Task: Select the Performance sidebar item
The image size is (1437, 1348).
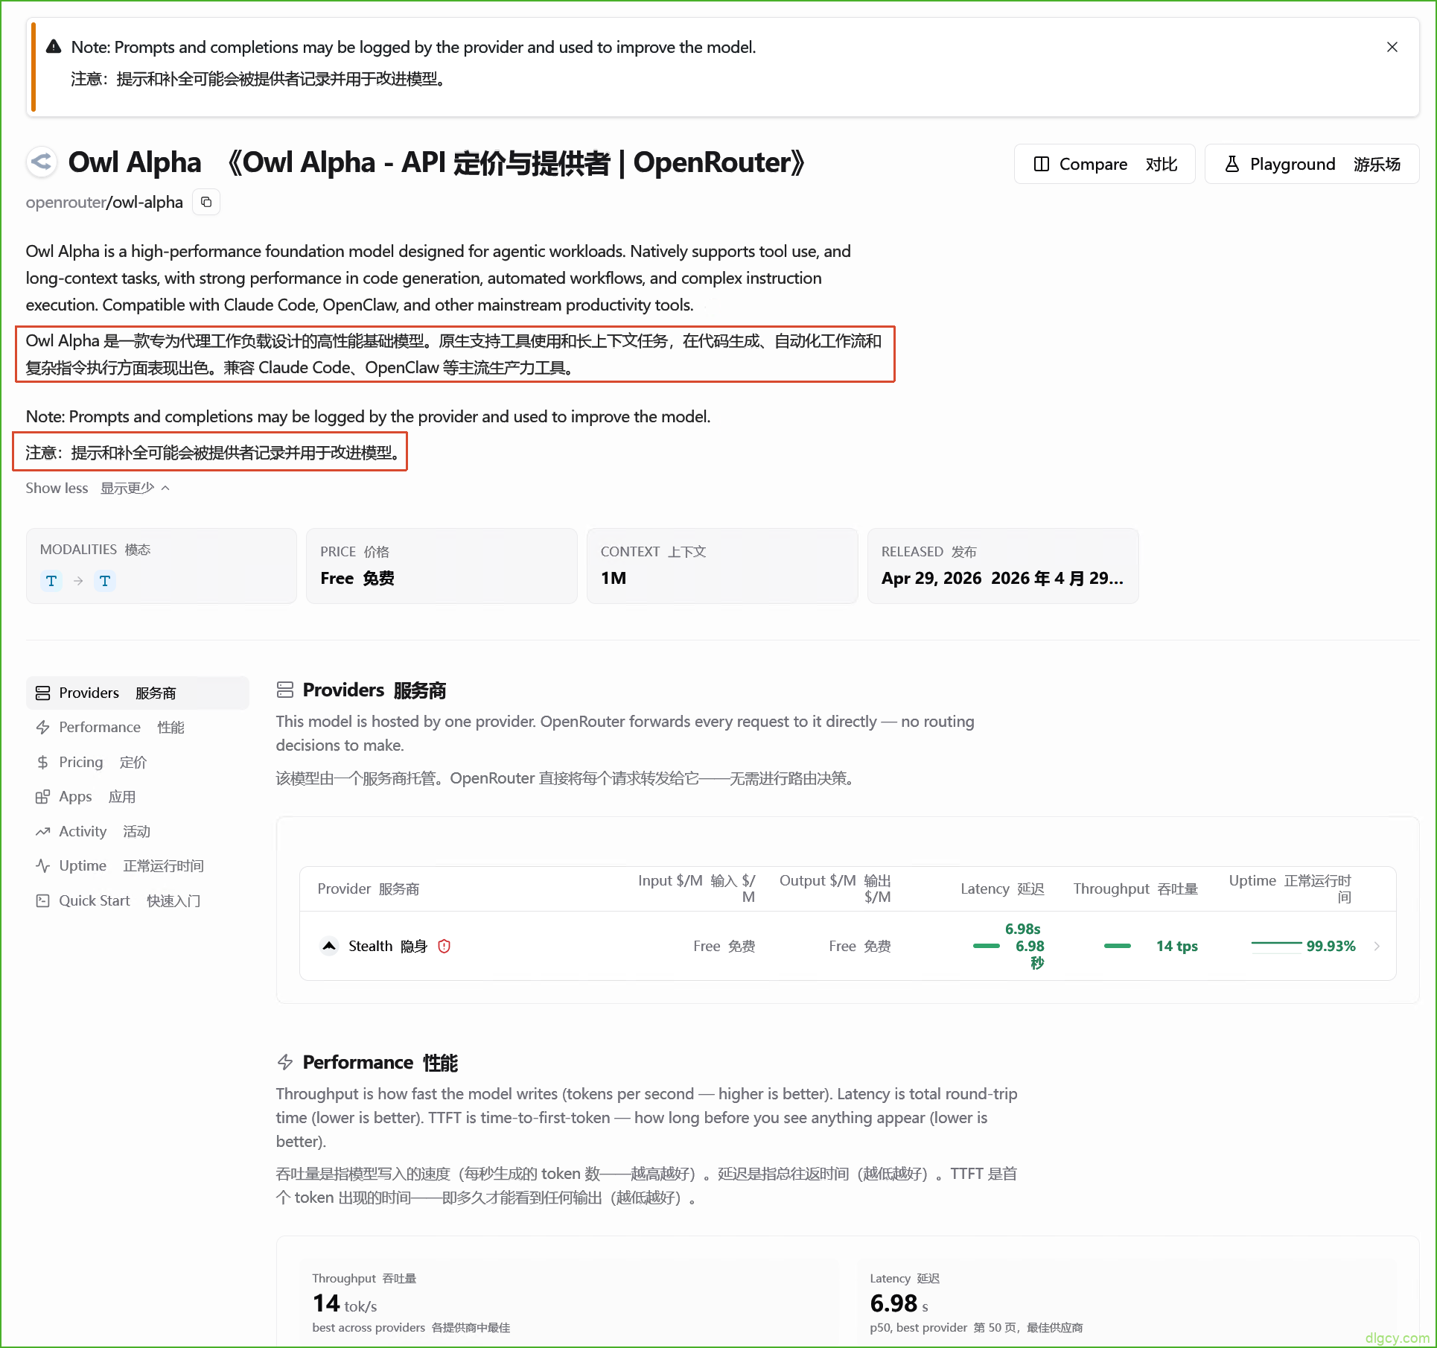Action: (x=138, y=727)
